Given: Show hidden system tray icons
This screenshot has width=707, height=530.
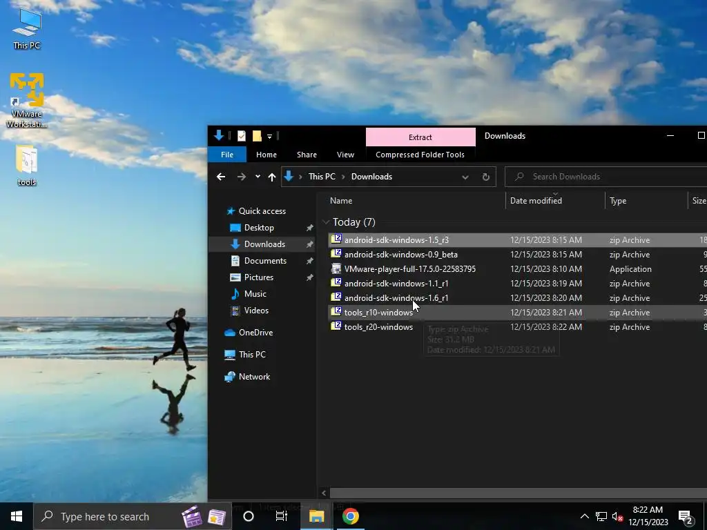Looking at the screenshot, I should [x=584, y=516].
